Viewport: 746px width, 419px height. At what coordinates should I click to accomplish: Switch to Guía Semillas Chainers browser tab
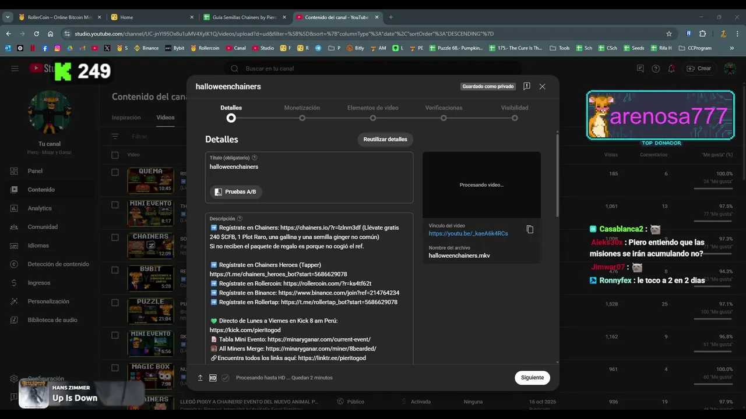click(x=245, y=17)
